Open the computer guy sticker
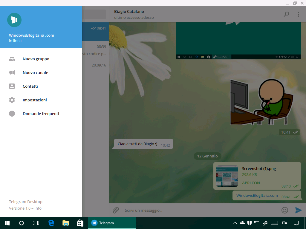Image resolution: width=306 pixels, height=229 pixels. tap(261, 102)
